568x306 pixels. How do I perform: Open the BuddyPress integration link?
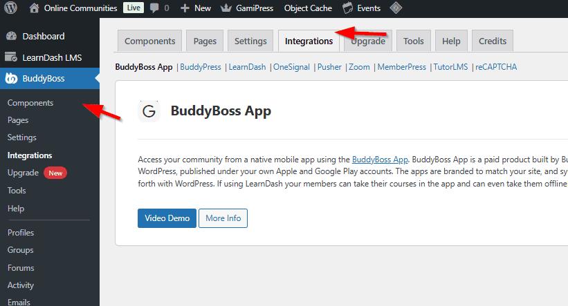[x=201, y=67]
